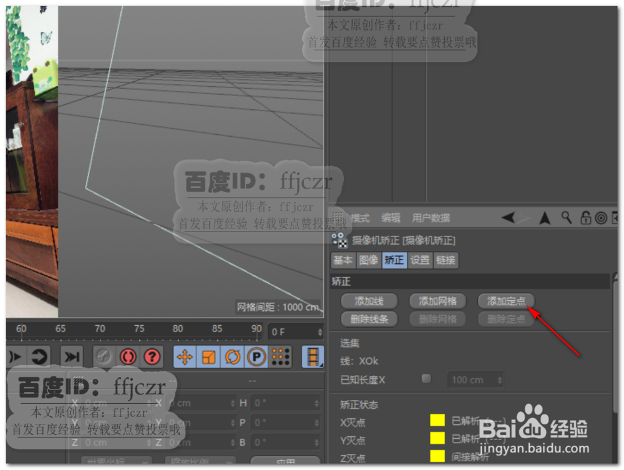The image size is (624, 470).
Task: Open the filmstrip playback settings icon
Action: 313,356
